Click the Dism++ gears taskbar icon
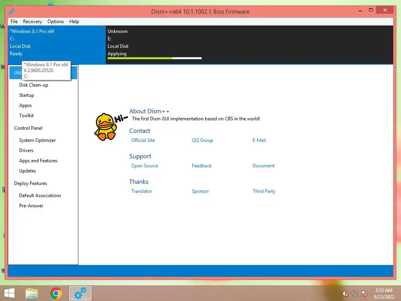 coord(80,293)
